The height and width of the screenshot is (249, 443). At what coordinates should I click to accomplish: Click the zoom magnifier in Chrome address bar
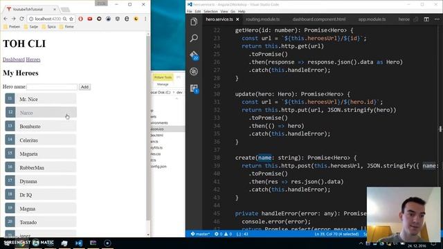pos(64,19)
